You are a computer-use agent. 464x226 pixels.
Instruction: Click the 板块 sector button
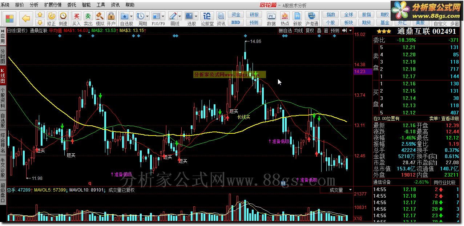point(348,22)
